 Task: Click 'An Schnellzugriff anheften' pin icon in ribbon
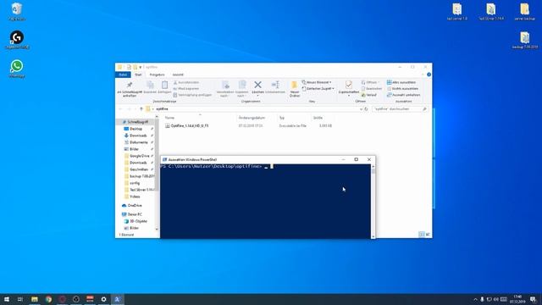coord(130,85)
